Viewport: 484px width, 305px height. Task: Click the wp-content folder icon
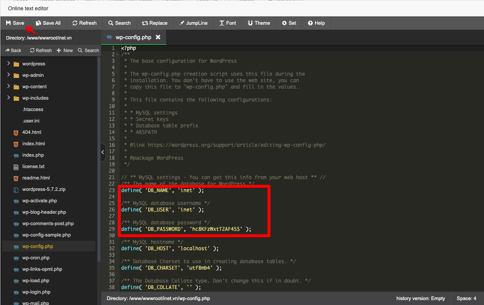(16, 87)
